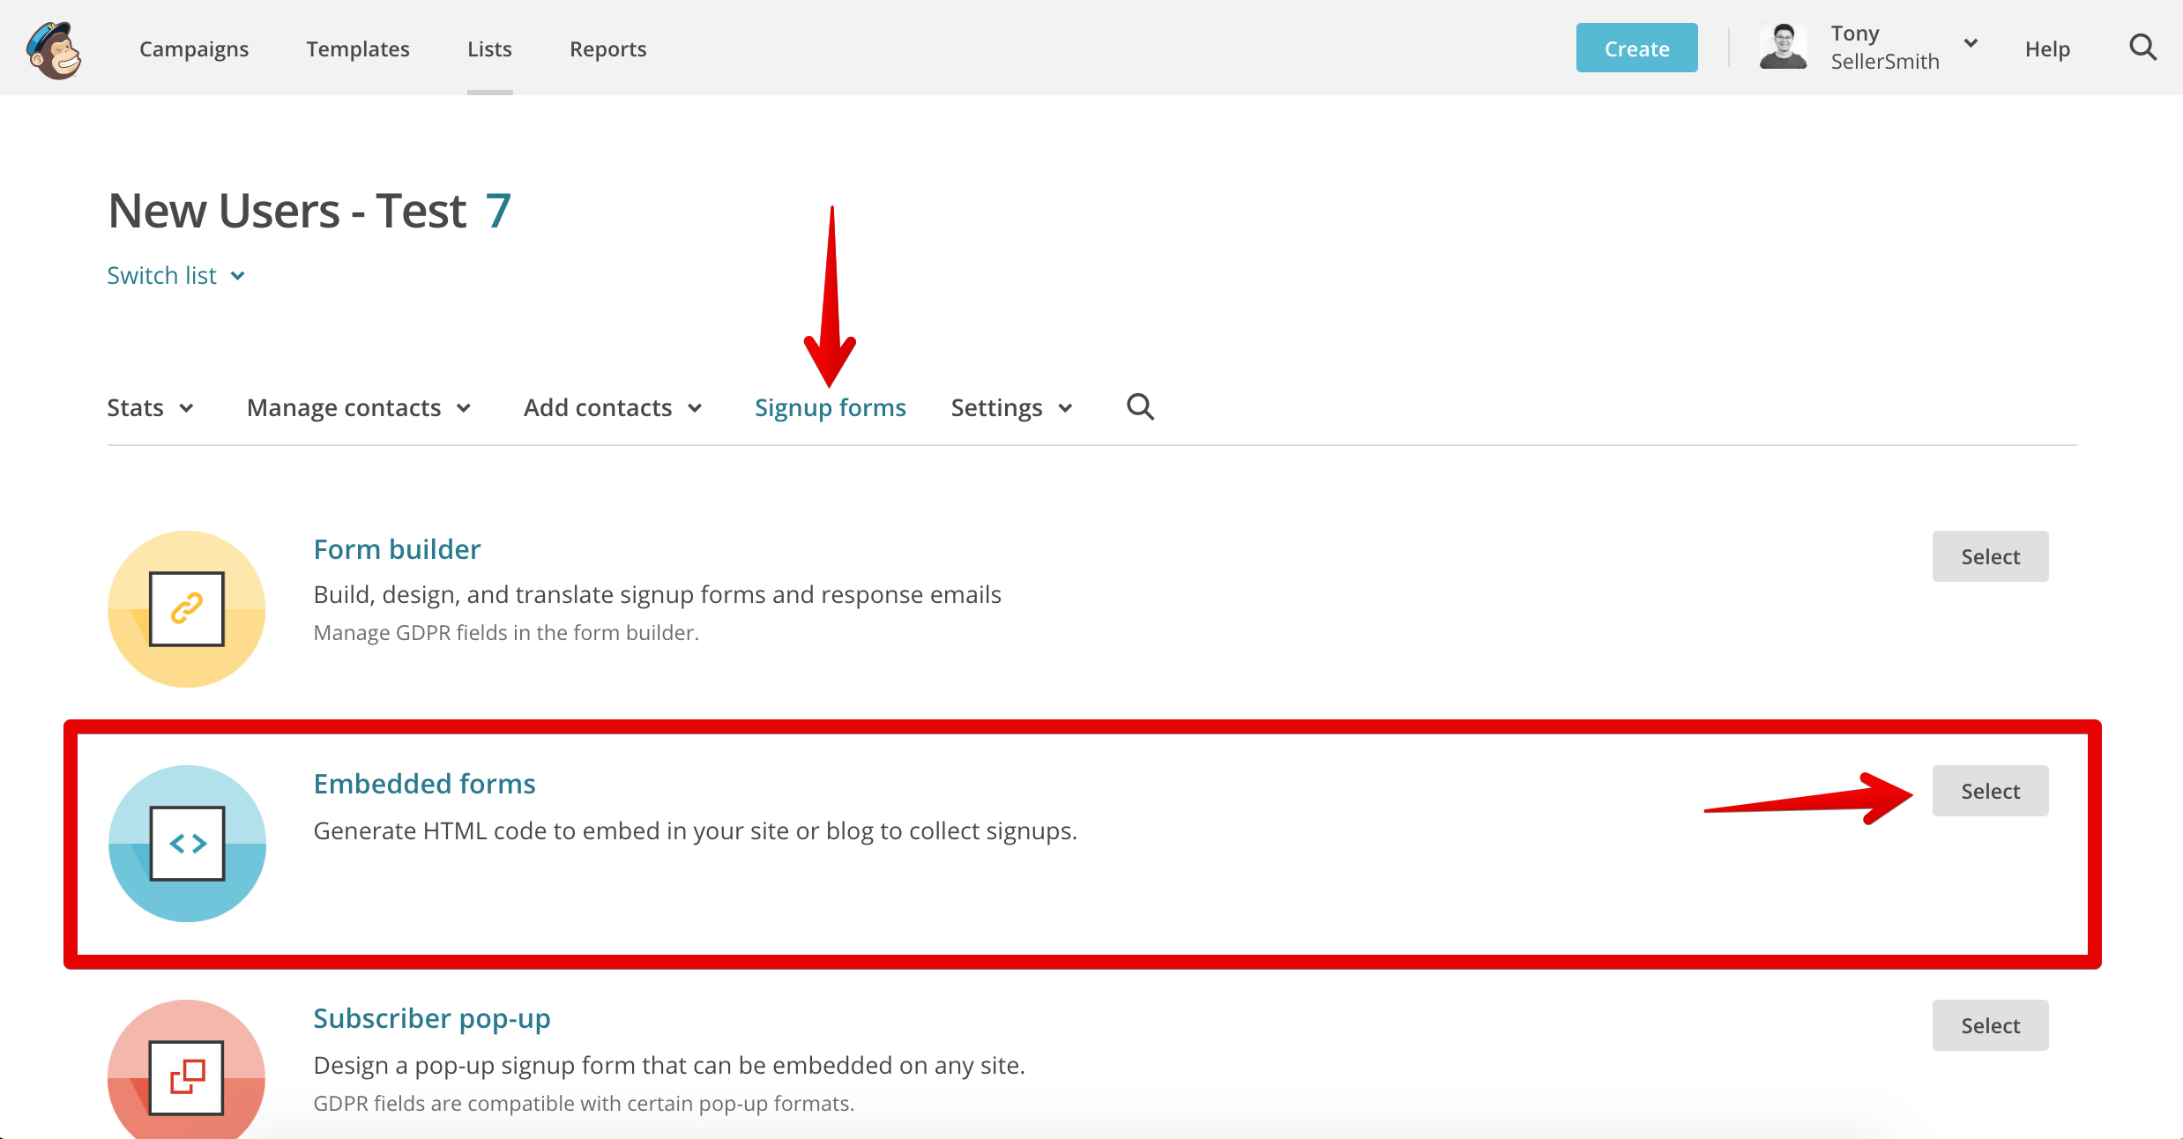Select the Subscriber pop-up option
Image resolution: width=2183 pixels, height=1139 pixels.
tap(1990, 1025)
